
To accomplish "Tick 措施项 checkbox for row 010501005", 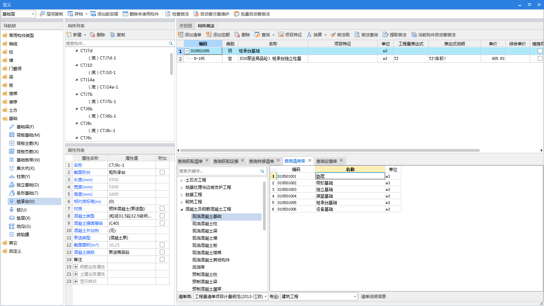I will pos(540,51).
